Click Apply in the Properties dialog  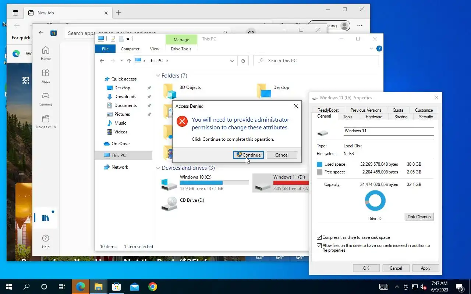pos(425,268)
